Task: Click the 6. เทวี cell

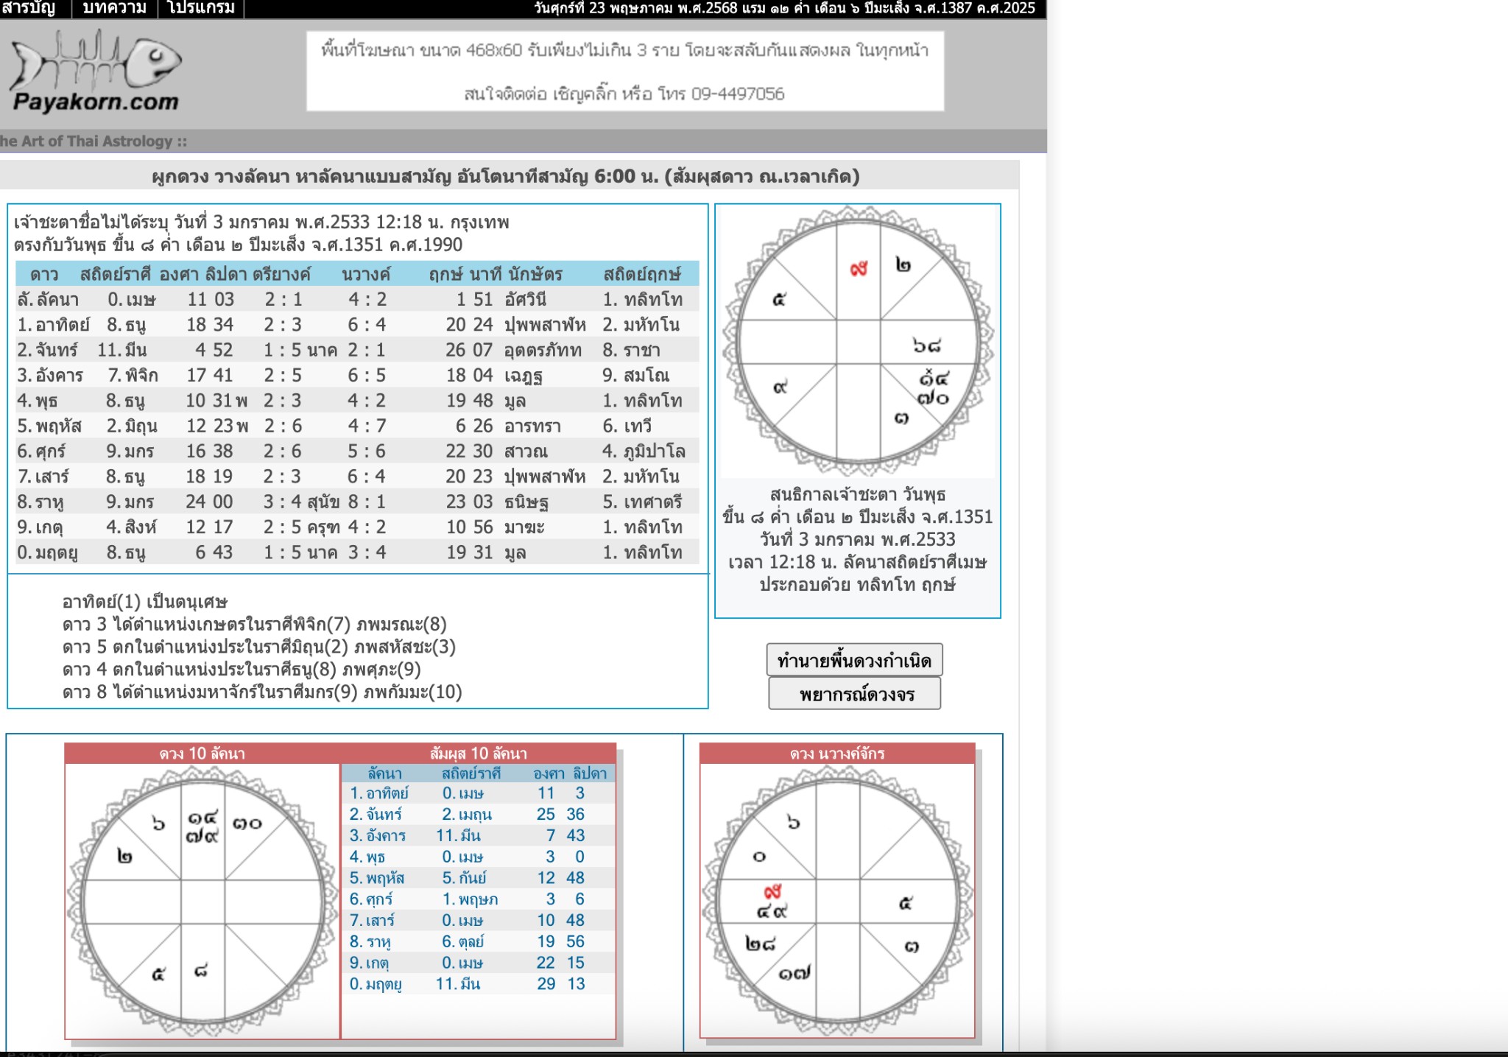Action: point(627,426)
